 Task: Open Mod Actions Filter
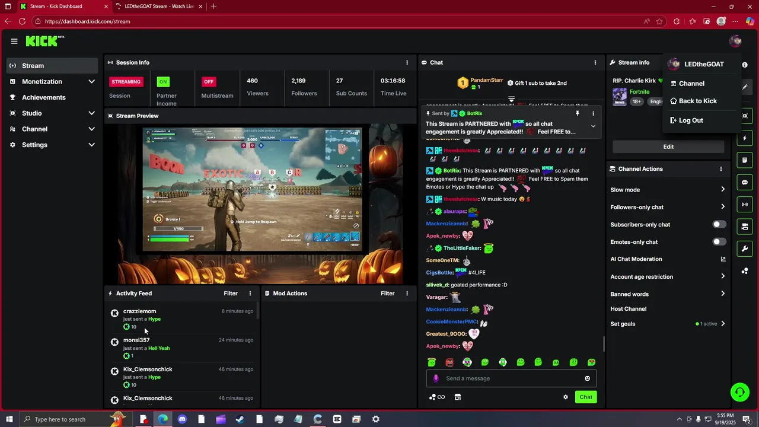coord(388,294)
